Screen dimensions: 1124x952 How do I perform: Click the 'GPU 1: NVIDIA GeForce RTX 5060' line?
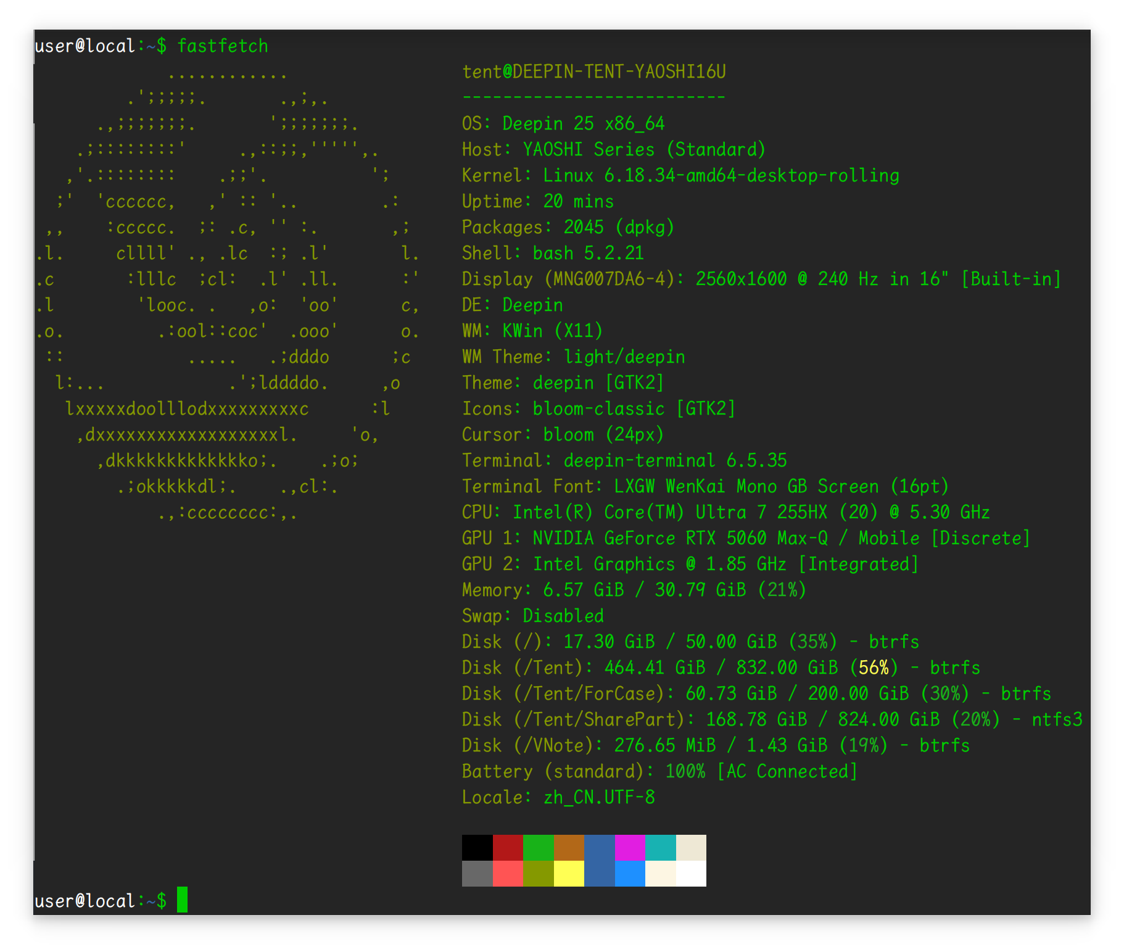tap(746, 539)
